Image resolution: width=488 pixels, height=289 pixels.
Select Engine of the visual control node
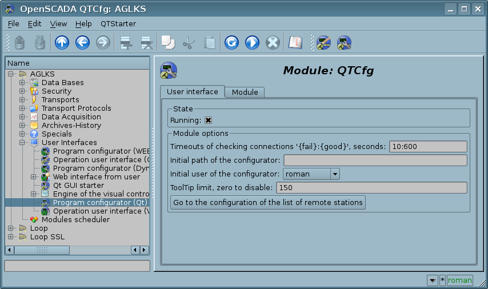pos(101,194)
